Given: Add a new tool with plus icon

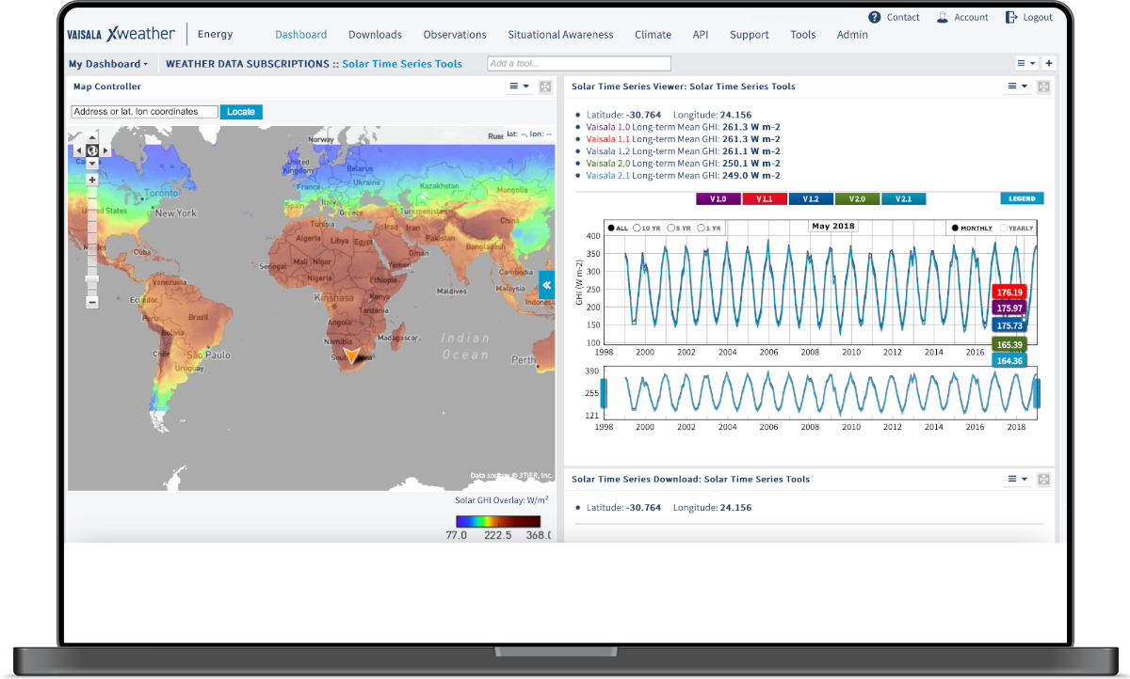Looking at the screenshot, I should tap(1049, 64).
